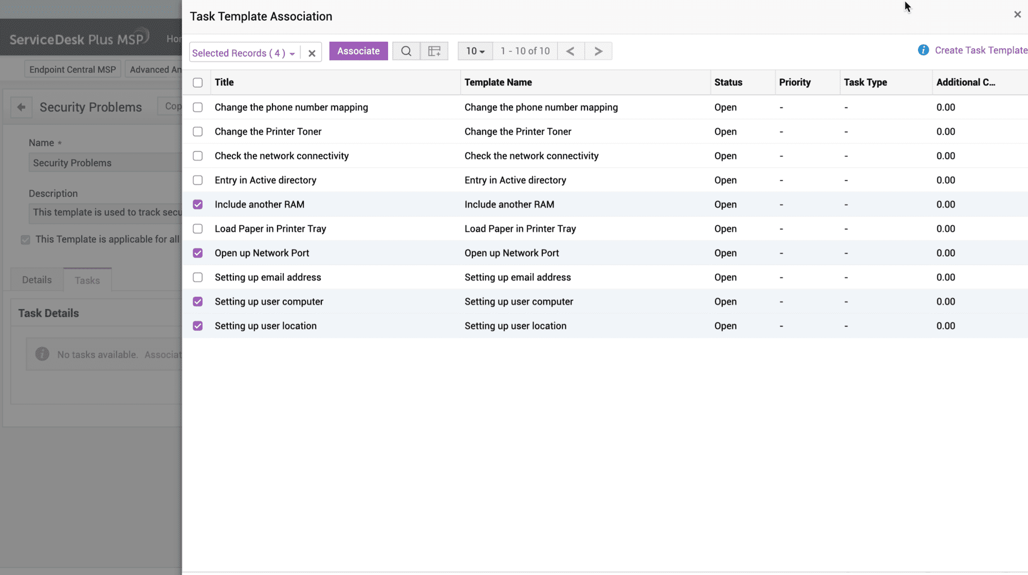Go to next page arrow
Viewport: 1028px width, 575px height.
pos(598,51)
